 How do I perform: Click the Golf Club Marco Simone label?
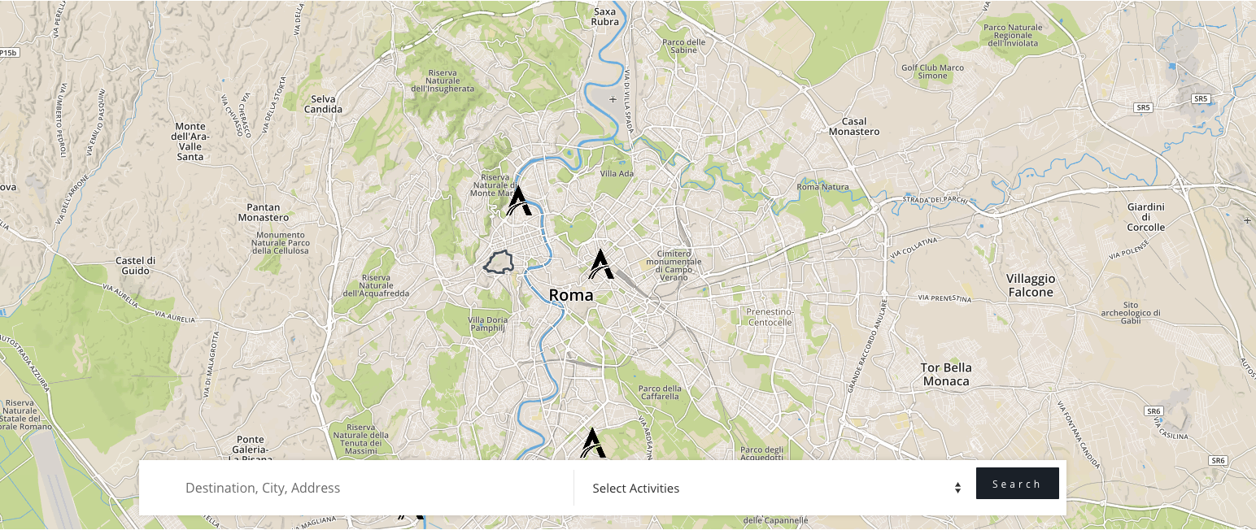pyautogui.click(x=933, y=72)
